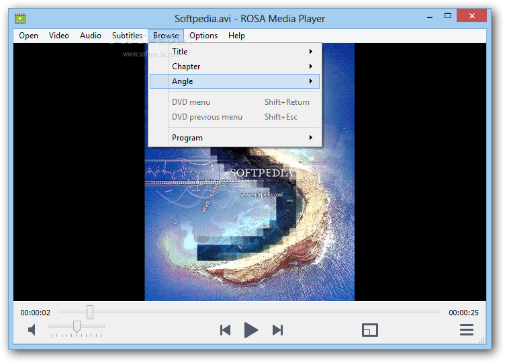Open the Subtitles menu

pos(127,36)
